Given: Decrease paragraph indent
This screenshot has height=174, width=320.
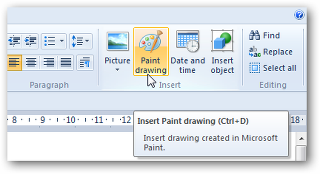Looking at the screenshot, I should (x=14, y=41).
